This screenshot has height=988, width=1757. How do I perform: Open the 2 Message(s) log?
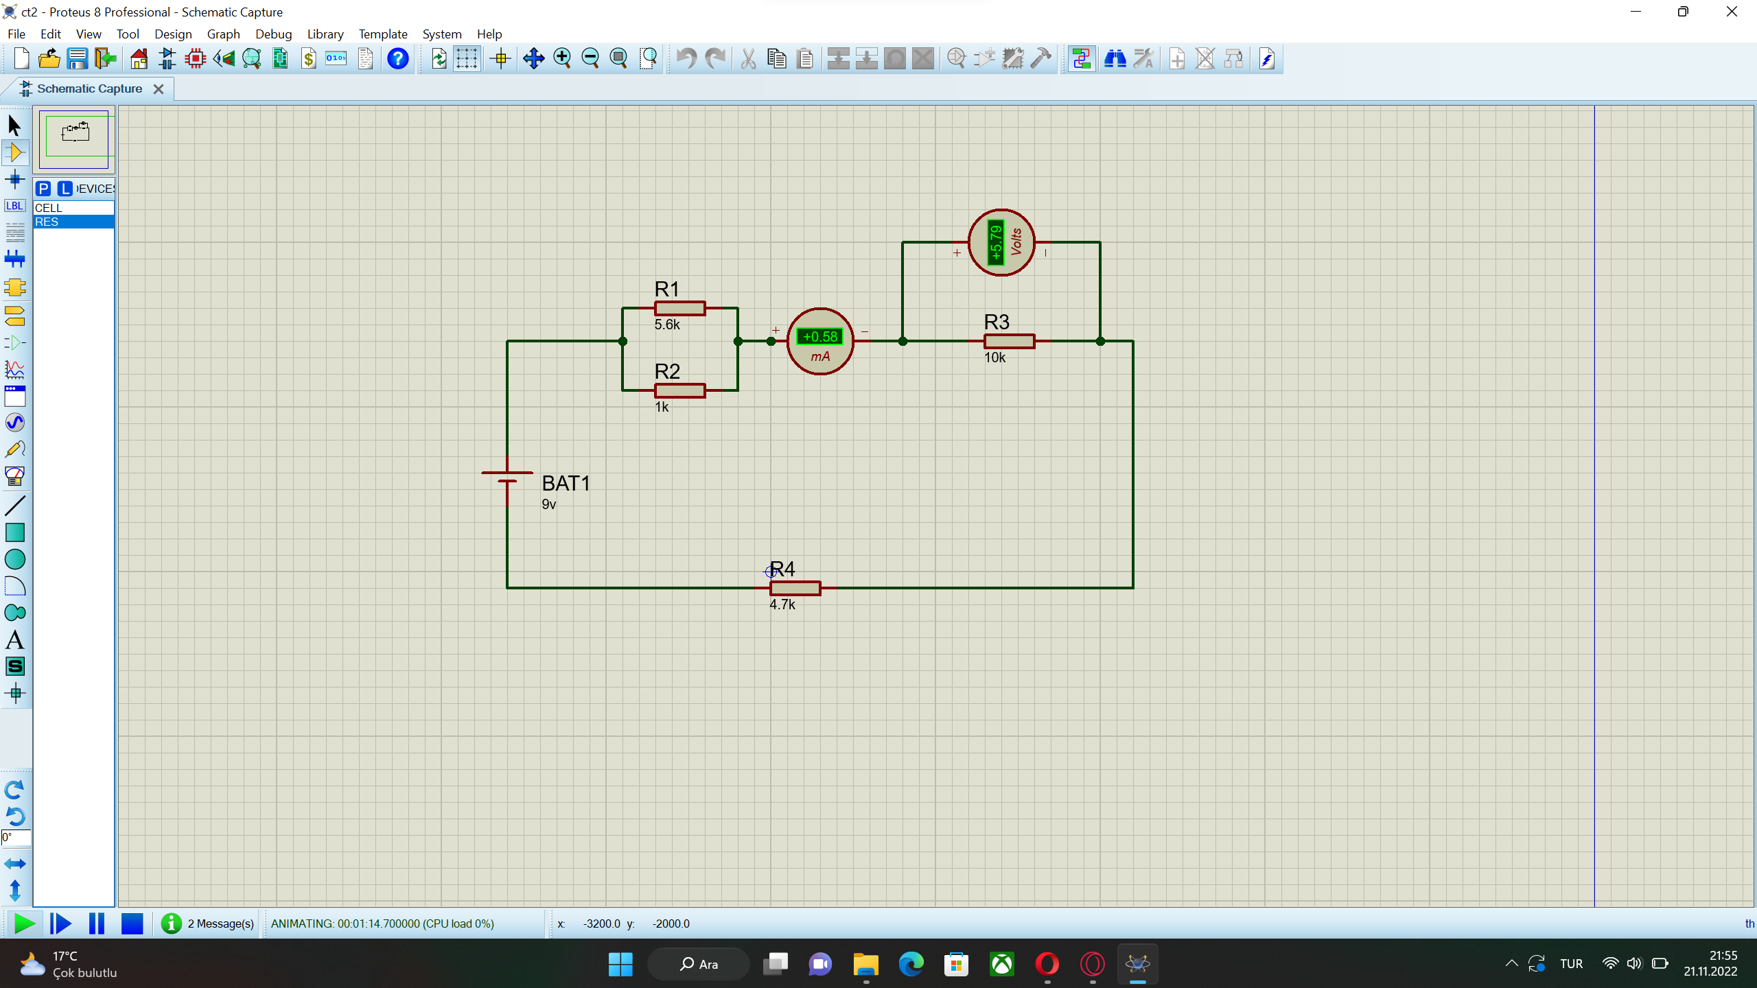pyautogui.click(x=208, y=924)
